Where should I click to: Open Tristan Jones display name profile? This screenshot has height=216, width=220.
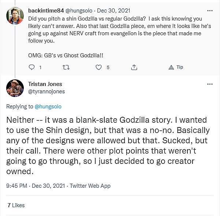45,84
